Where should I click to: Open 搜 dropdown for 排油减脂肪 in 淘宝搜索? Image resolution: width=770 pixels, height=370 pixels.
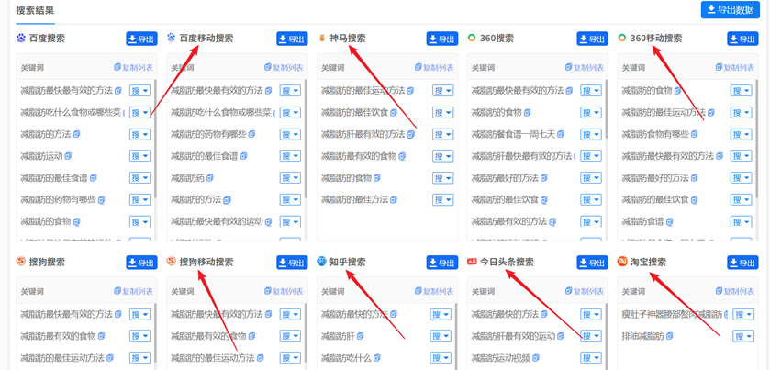743,336
